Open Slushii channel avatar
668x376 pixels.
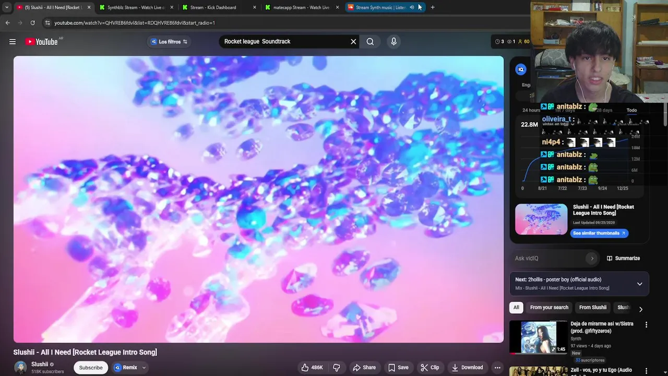[x=20, y=368]
